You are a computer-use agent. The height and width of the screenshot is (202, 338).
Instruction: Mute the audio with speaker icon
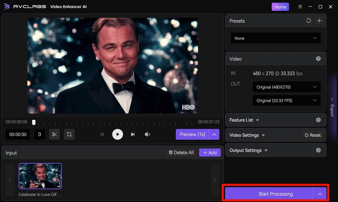click(147, 134)
